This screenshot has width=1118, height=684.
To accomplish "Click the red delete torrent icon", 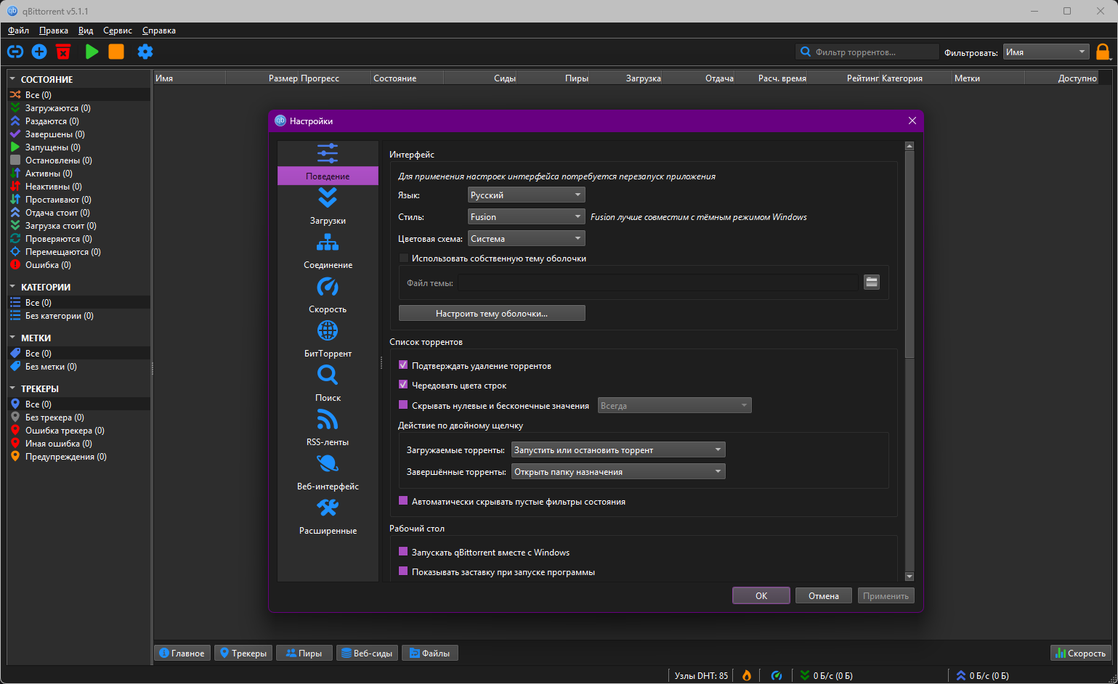I will 63,52.
